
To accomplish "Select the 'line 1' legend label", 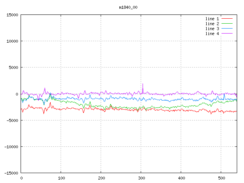I will click(212, 19).
